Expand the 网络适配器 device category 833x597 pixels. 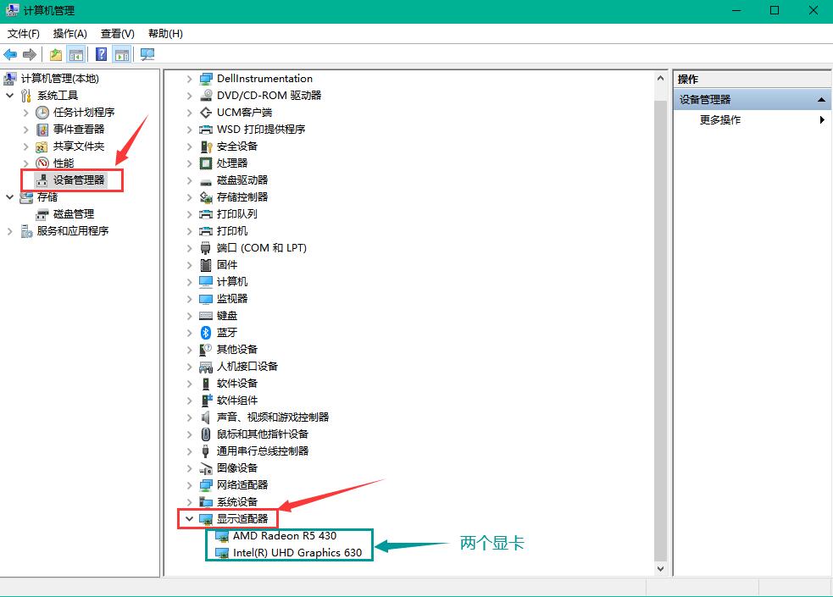[x=189, y=485]
